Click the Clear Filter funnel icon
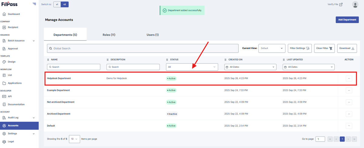The image size is (364, 148). point(331,48)
